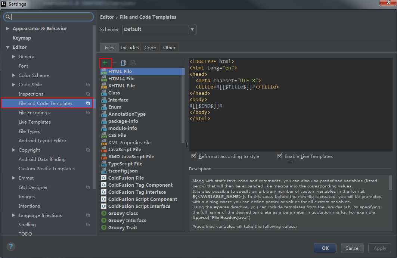Select File Encodings settings item
The image size is (397, 258).
tap(34, 113)
